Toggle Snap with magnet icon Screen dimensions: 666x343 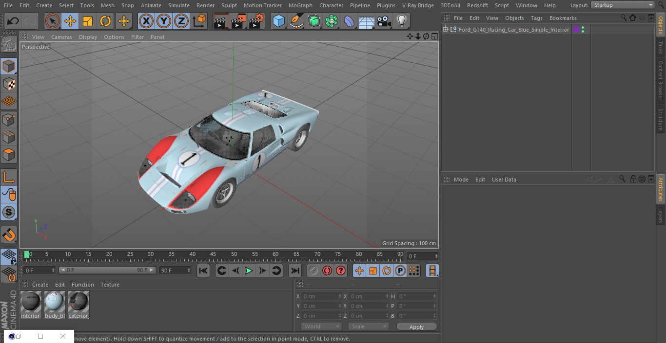[9, 235]
